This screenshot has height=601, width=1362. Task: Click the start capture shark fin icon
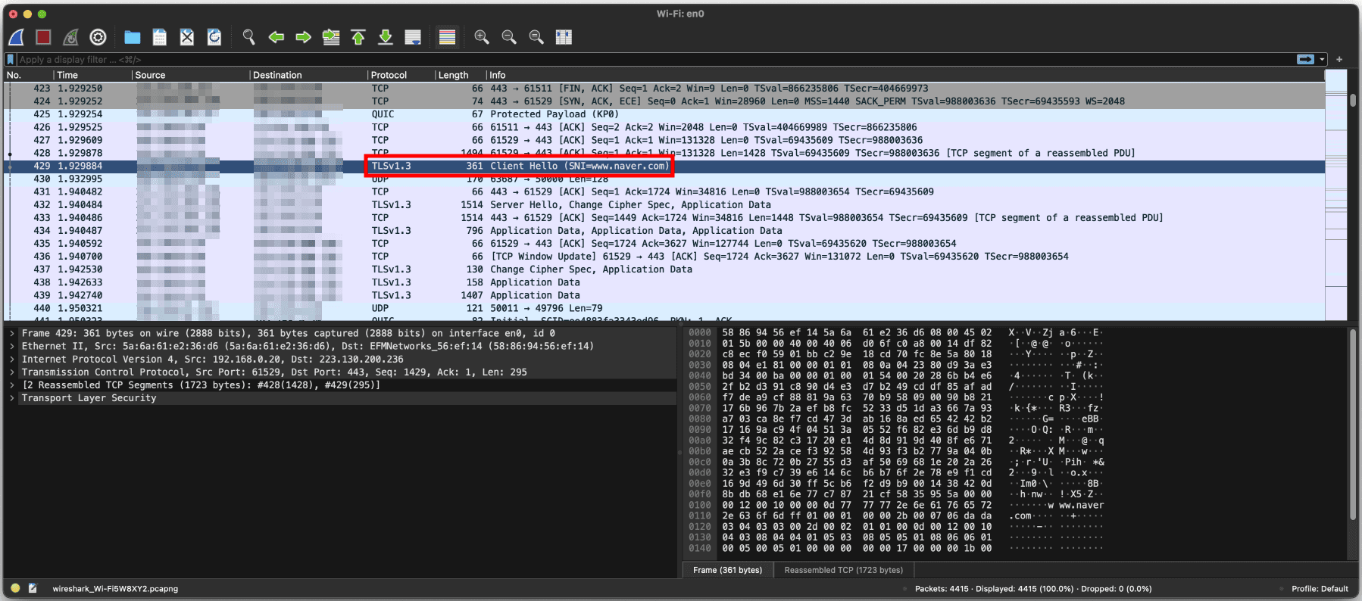coord(17,37)
